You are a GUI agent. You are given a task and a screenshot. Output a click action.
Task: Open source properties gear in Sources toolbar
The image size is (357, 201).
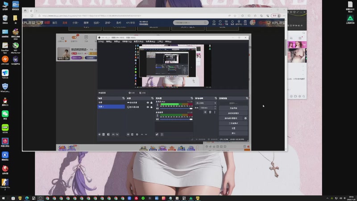pyautogui.click(x=137, y=134)
